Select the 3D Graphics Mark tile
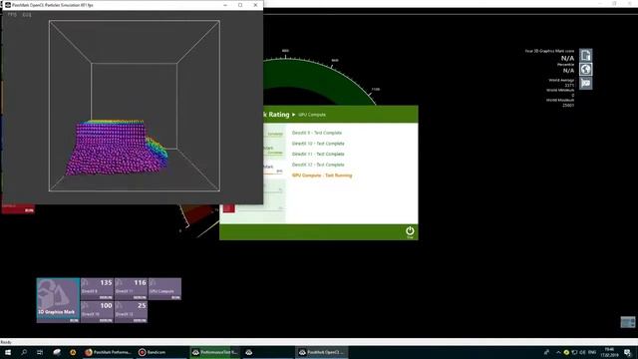 [x=58, y=300]
